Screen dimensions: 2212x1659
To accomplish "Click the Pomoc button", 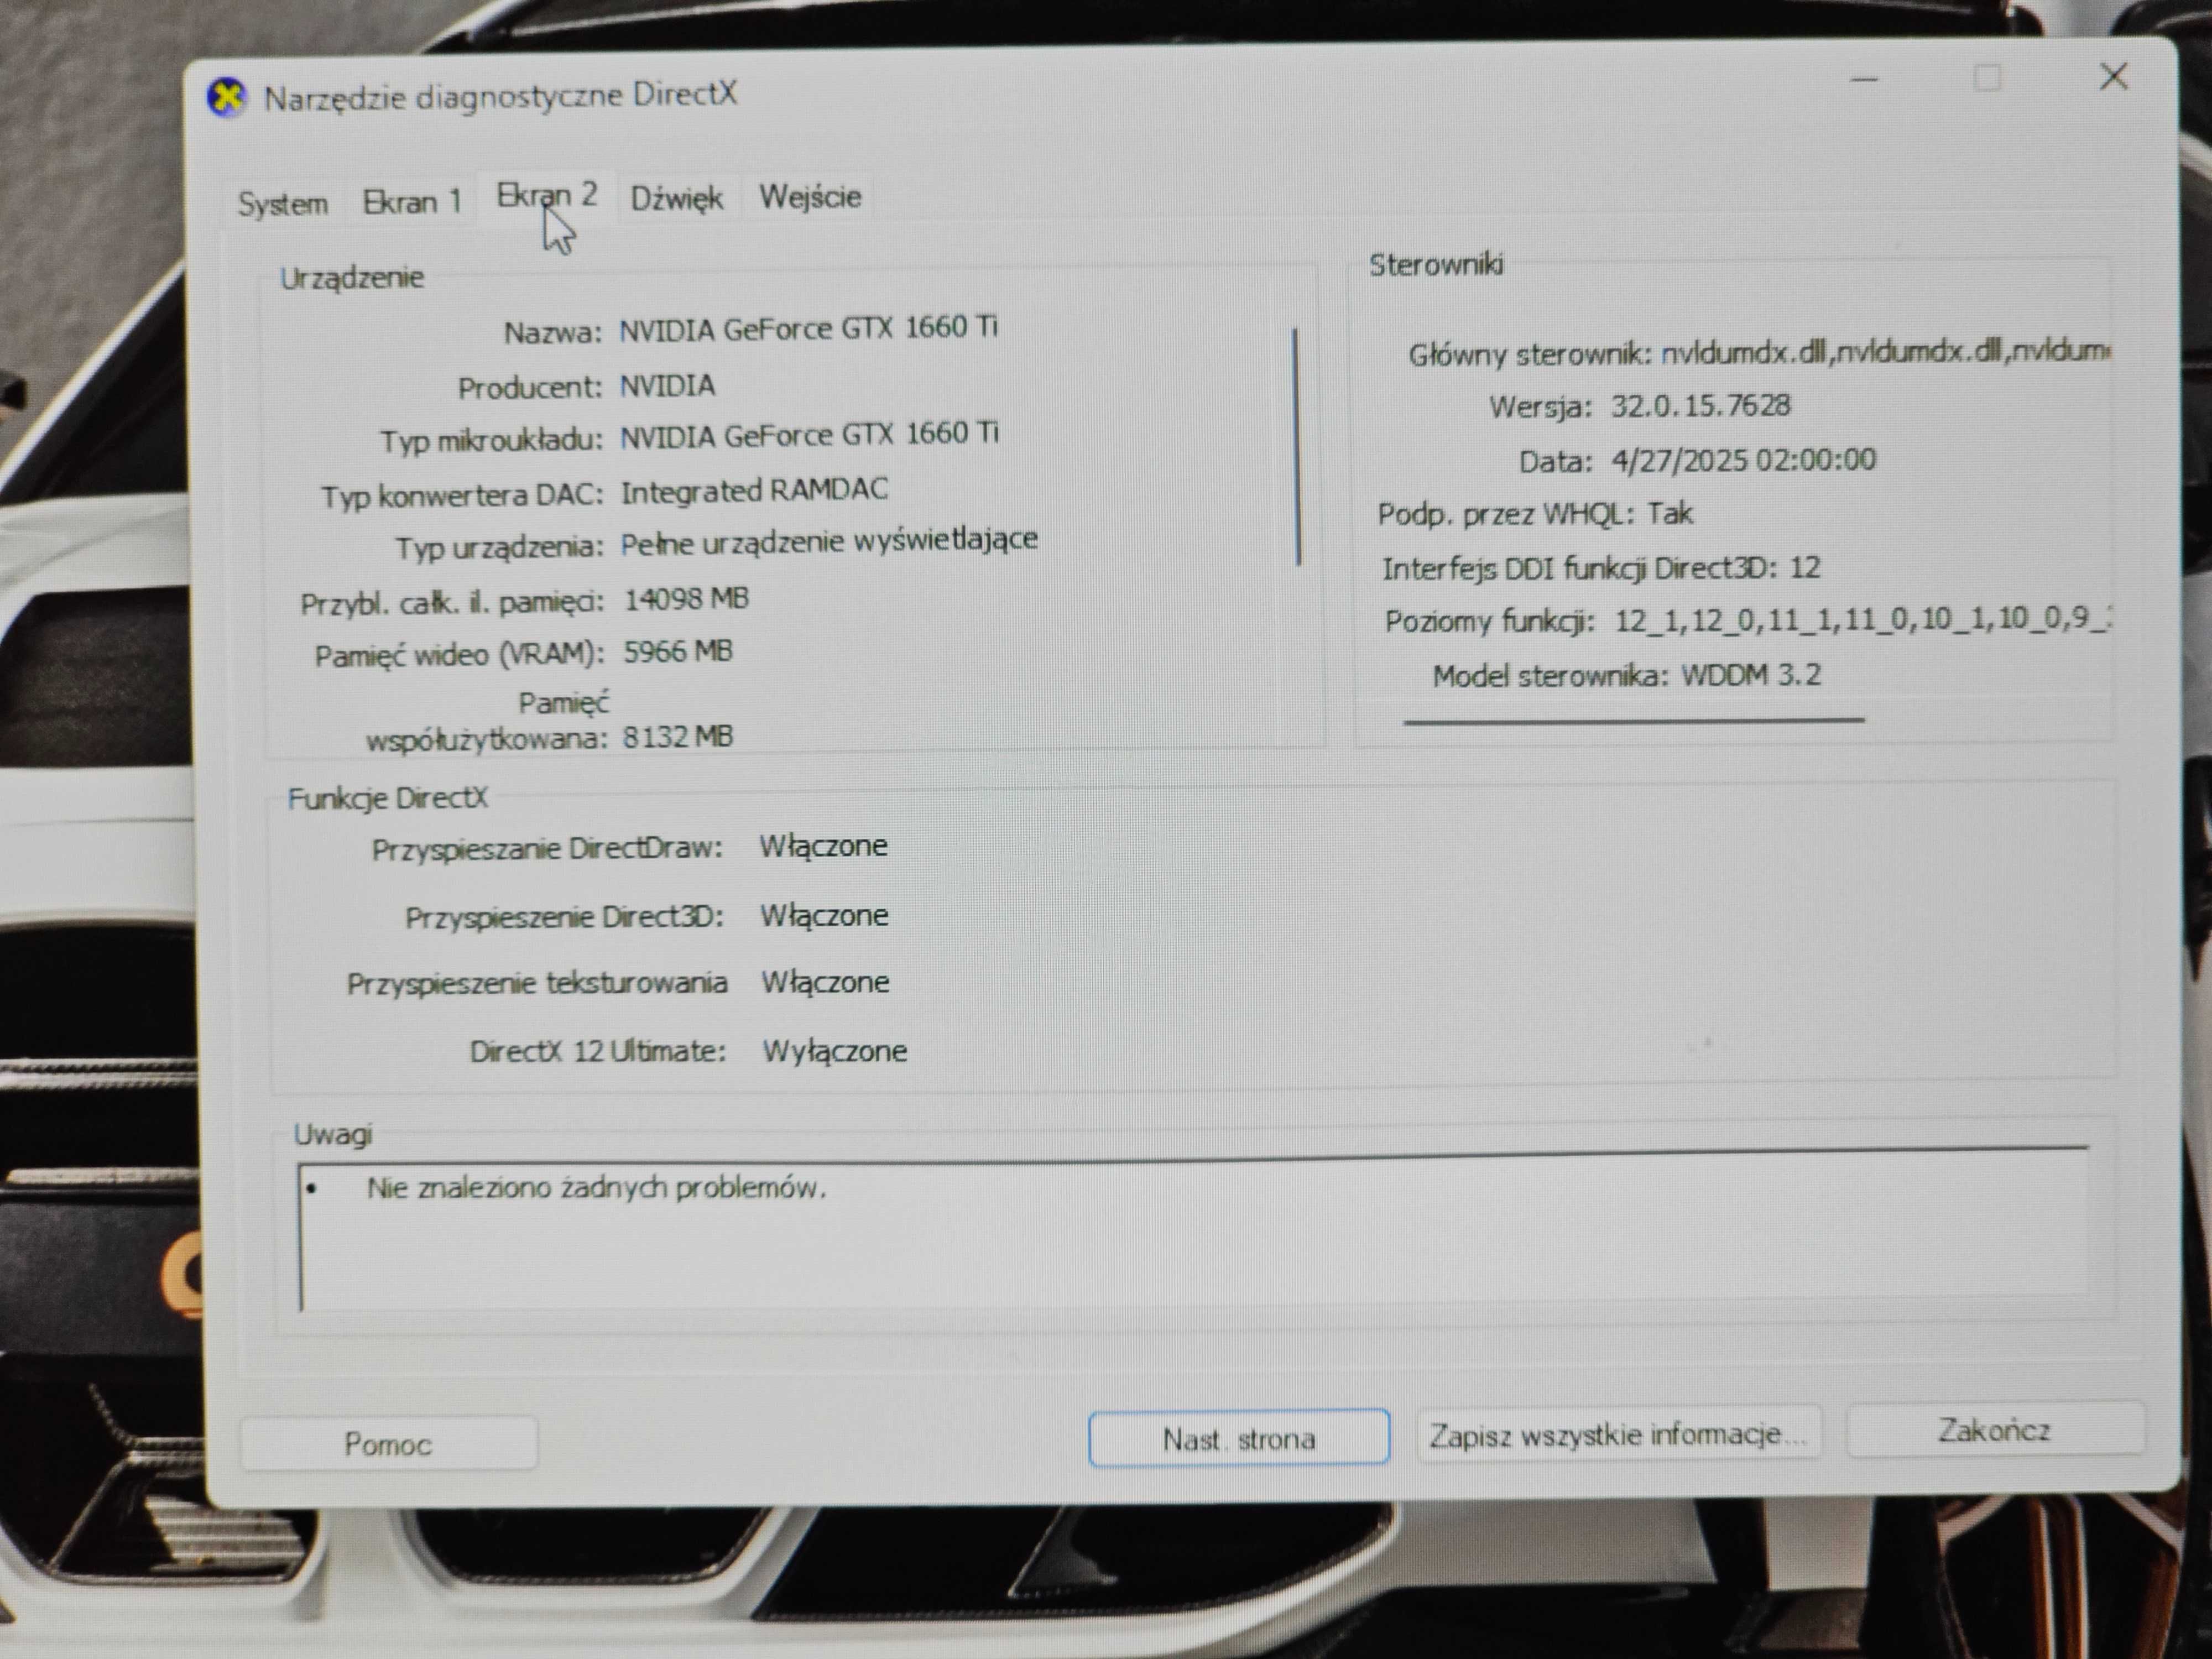I will click(388, 1444).
